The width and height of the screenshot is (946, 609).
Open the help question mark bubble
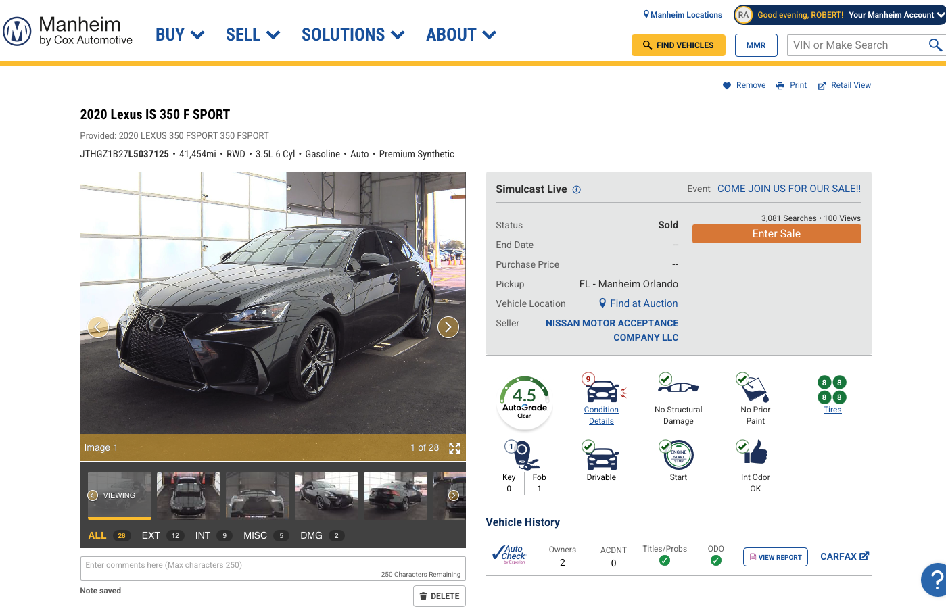(934, 580)
